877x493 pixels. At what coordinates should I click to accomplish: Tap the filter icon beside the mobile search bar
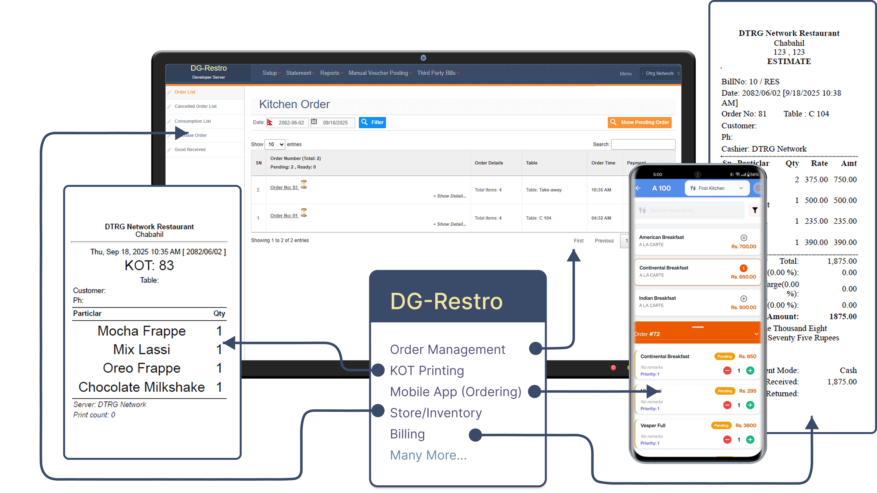[755, 210]
